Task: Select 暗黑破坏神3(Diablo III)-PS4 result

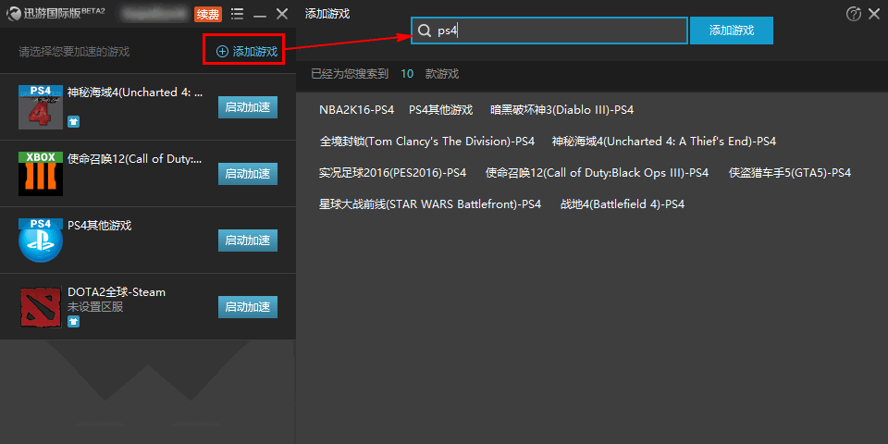Action: tap(561, 110)
